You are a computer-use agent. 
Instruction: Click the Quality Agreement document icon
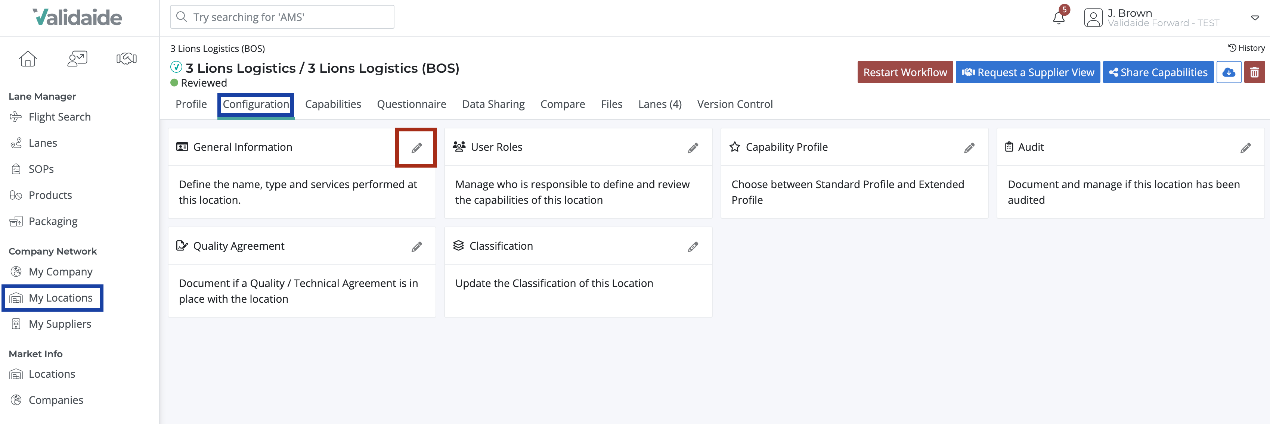182,245
